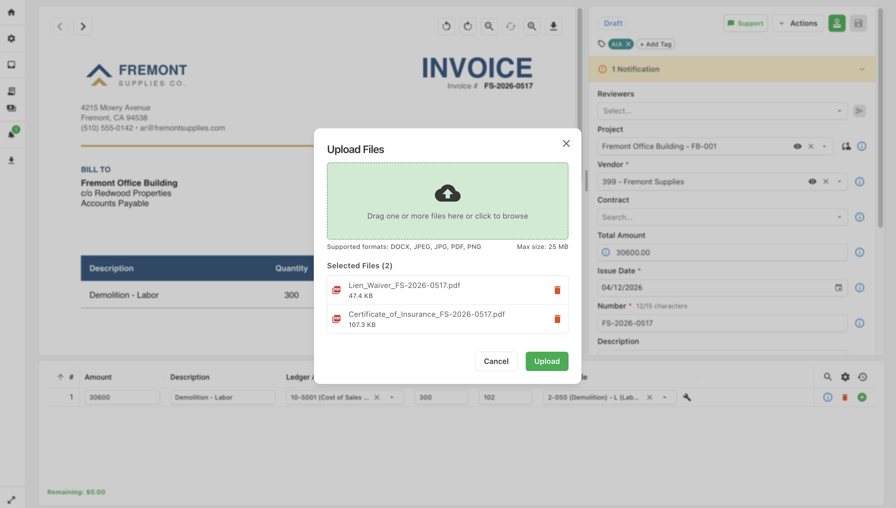Search line items magnifier icon
The width and height of the screenshot is (896, 508).
pyautogui.click(x=828, y=377)
